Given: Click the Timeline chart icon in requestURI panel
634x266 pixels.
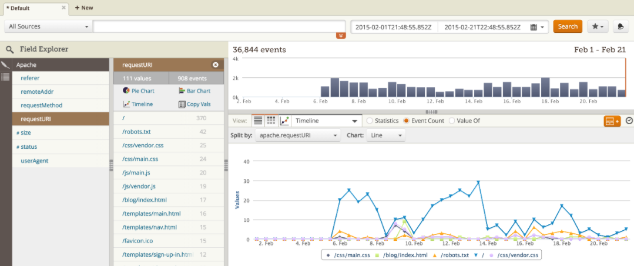Looking at the screenshot, I should coord(126,104).
